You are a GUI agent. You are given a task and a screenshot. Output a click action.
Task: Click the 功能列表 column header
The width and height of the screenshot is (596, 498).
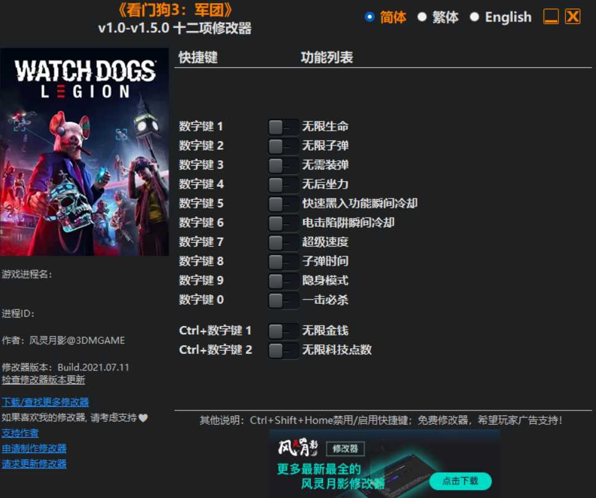327,57
